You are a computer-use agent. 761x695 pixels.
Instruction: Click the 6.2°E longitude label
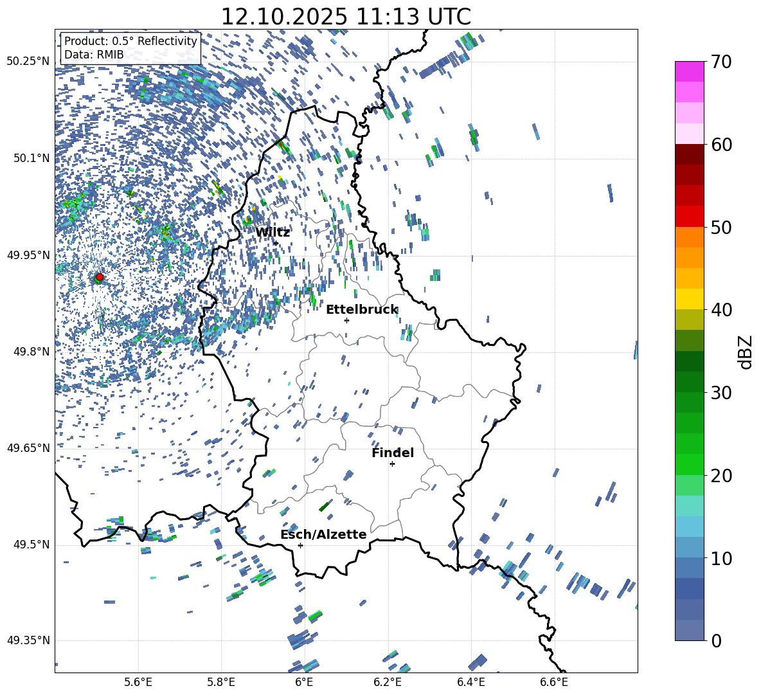388,682
